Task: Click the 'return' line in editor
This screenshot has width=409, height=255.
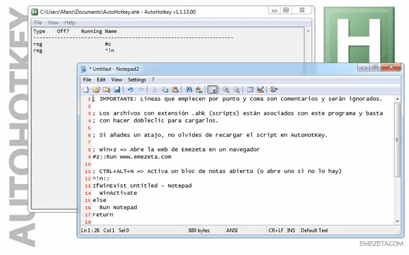Action: [103, 215]
